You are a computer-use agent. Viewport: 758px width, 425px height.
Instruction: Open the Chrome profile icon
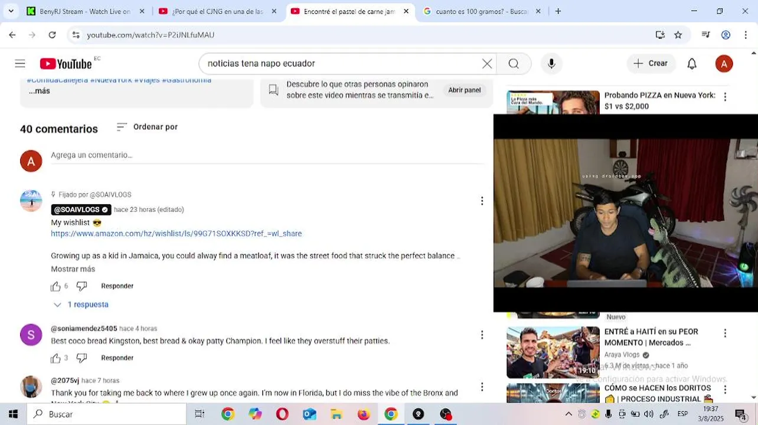tap(726, 35)
